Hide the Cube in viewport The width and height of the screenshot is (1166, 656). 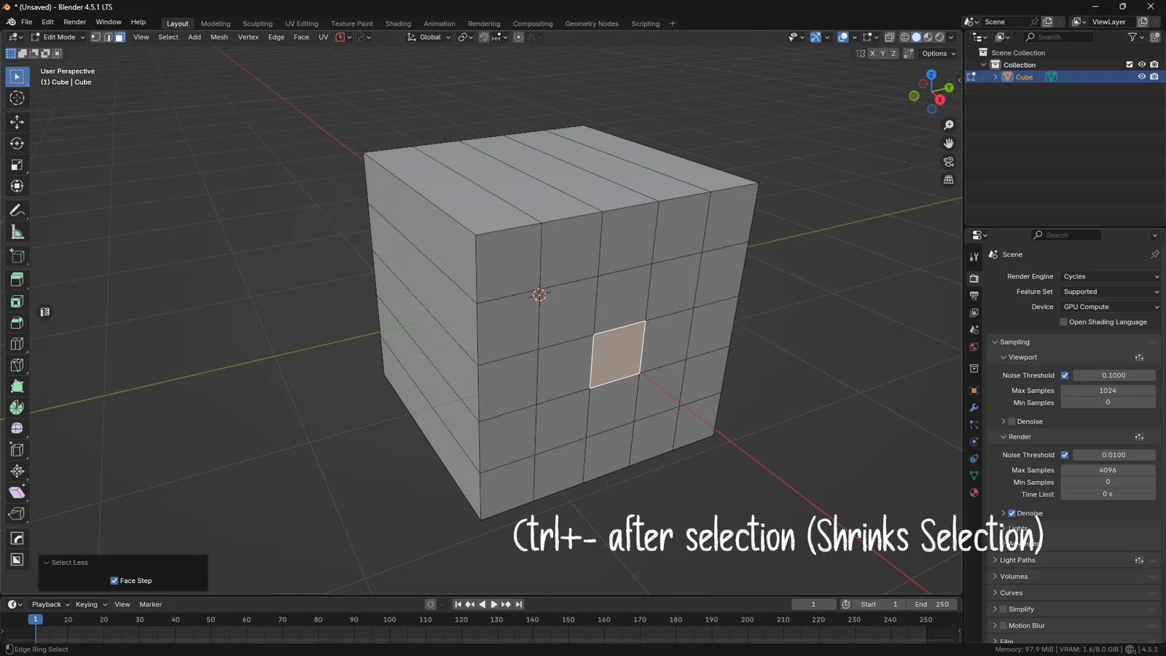pos(1142,77)
